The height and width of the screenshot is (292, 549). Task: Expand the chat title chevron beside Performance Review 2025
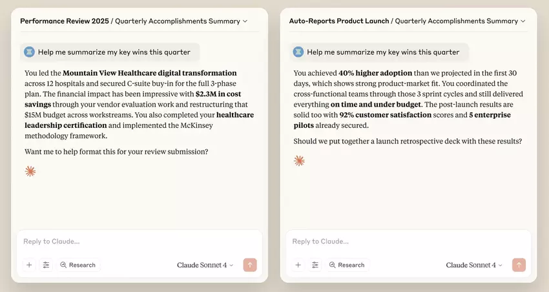[x=245, y=21]
